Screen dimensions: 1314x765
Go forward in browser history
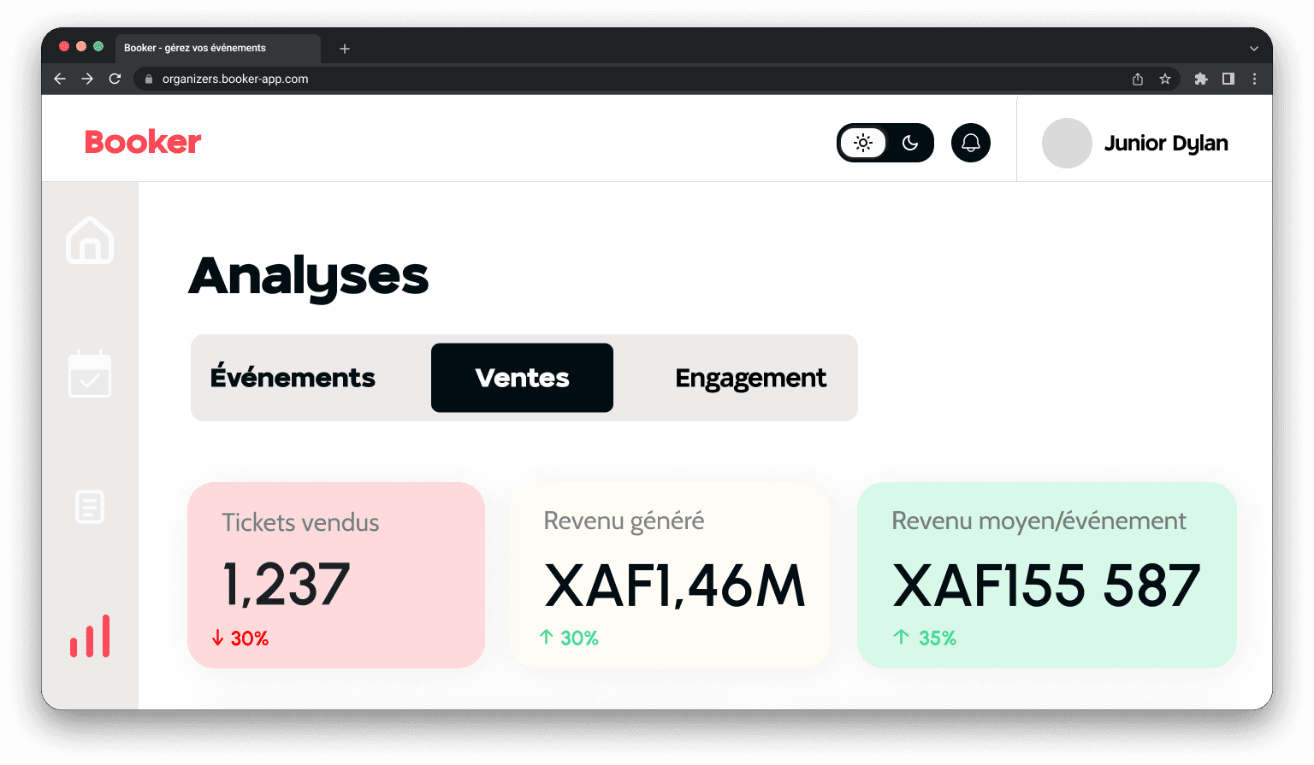pos(87,79)
